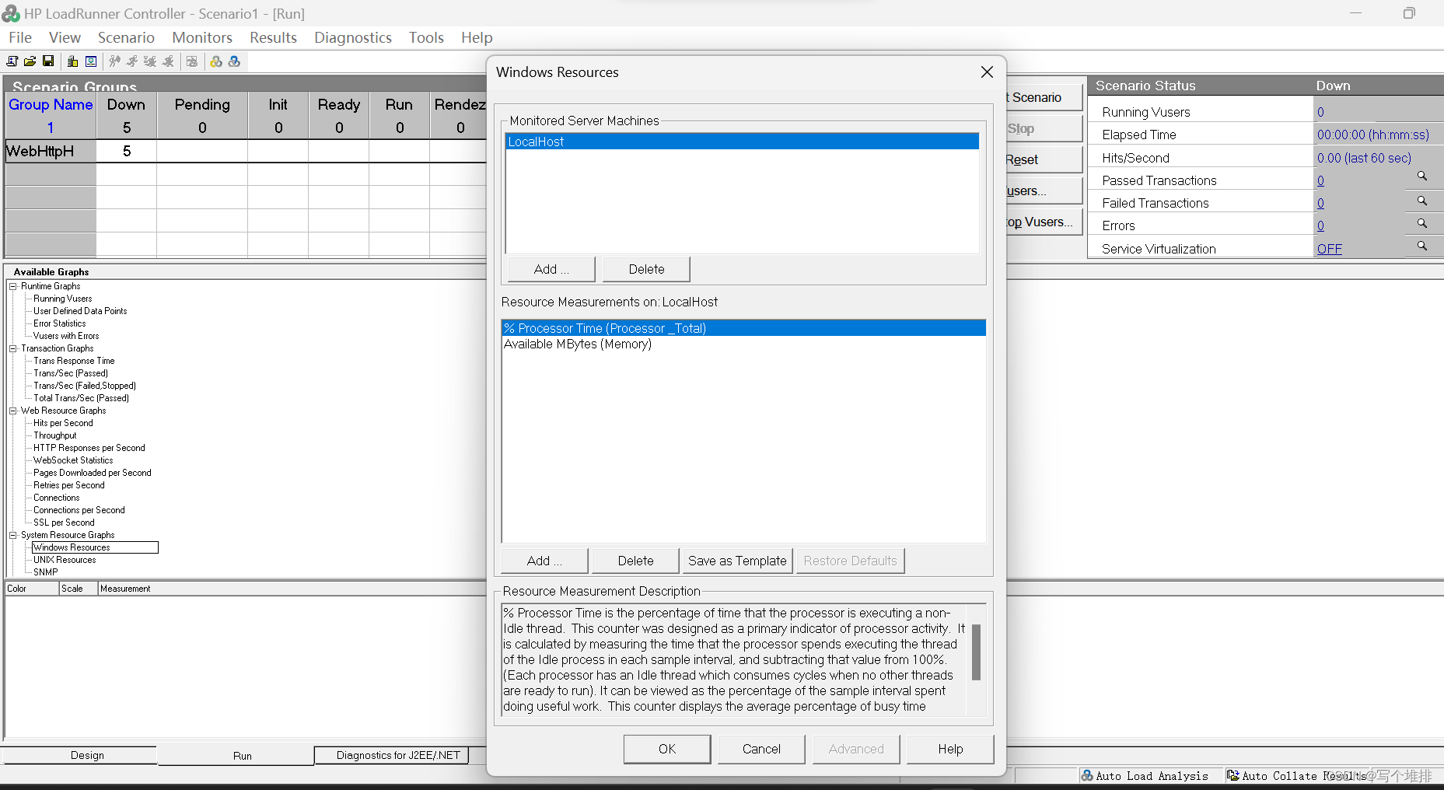Click the Service Virtualization OFF link
The image size is (1444, 790).
coord(1329,249)
